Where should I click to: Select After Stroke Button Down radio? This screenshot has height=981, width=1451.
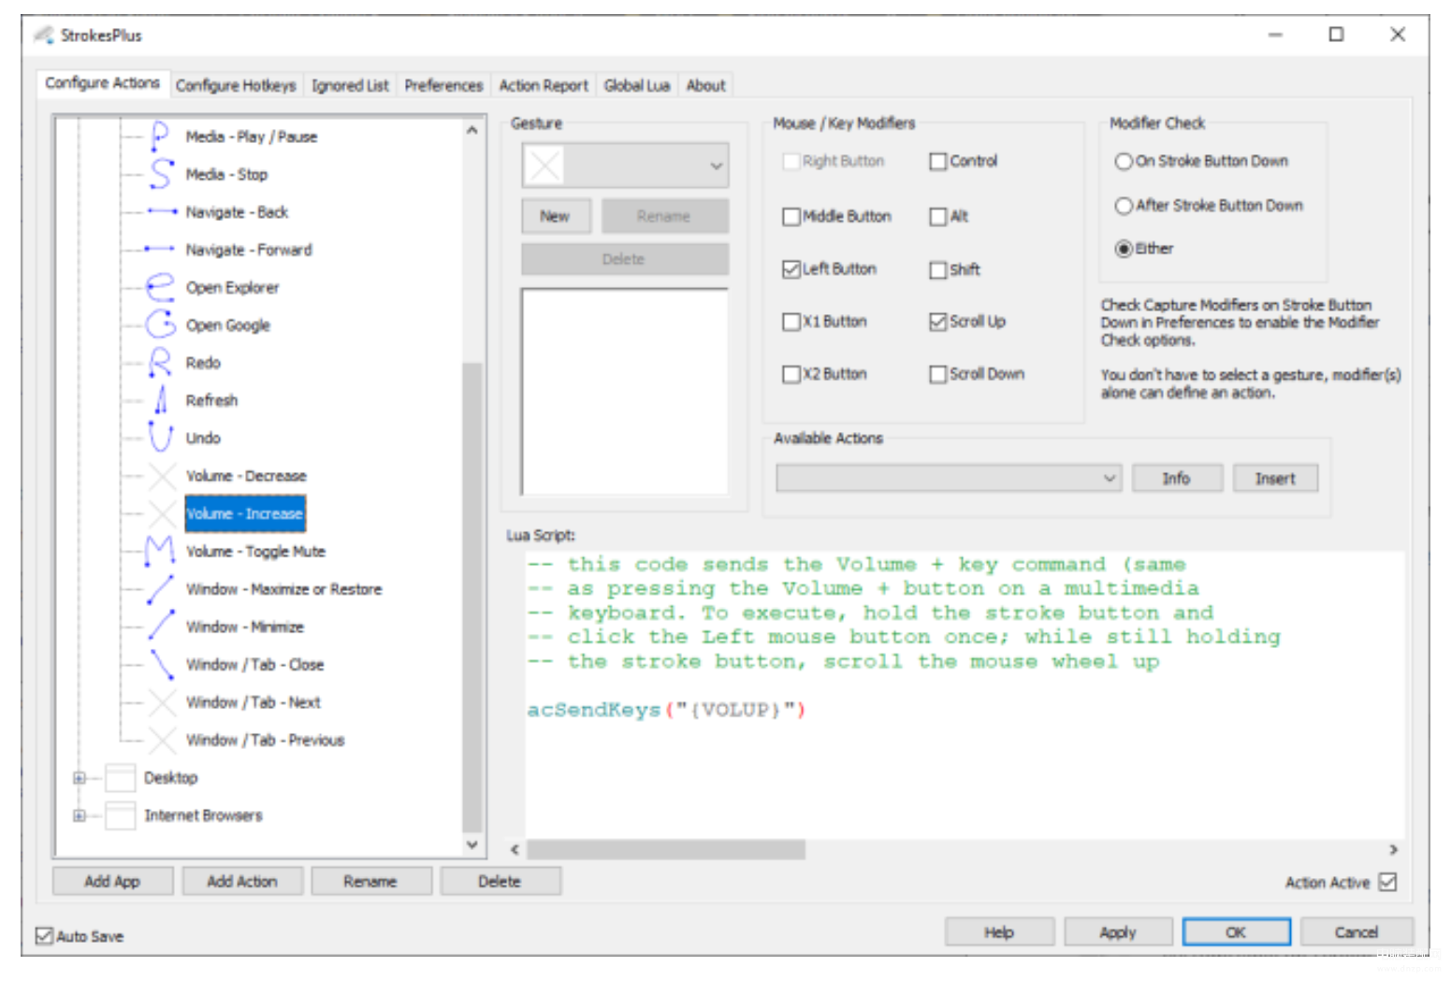click(x=1124, y=206)
